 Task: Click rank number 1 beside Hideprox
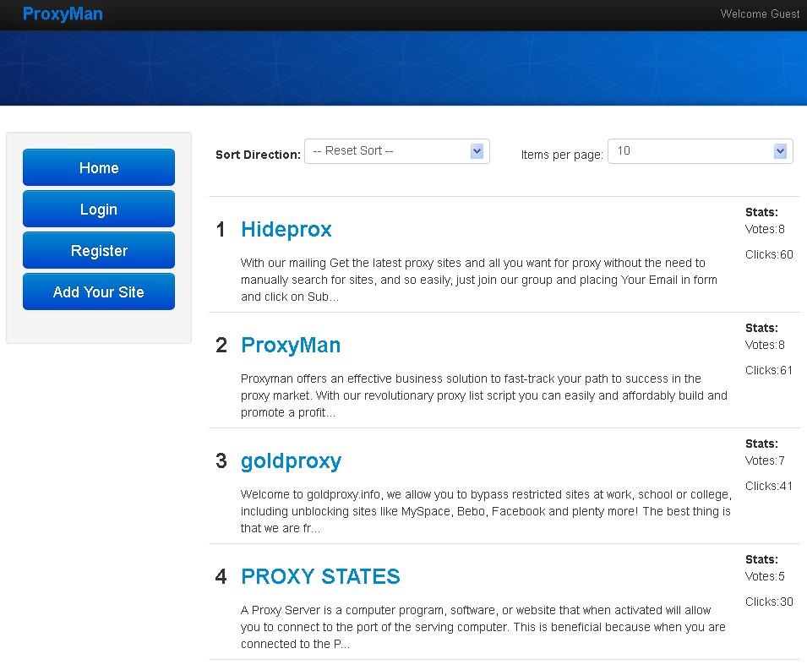tap(221, 230)
